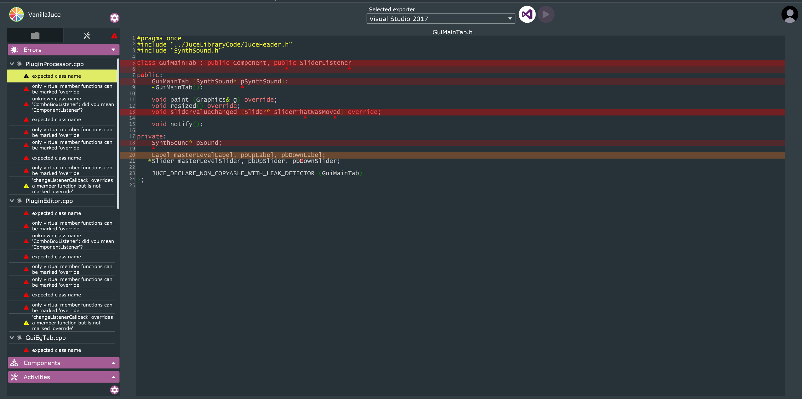The image size is (802, 399).
Task: Click the yellow warning icon in PluginProcessor.cpp group
Action: (x=26, y=186)
